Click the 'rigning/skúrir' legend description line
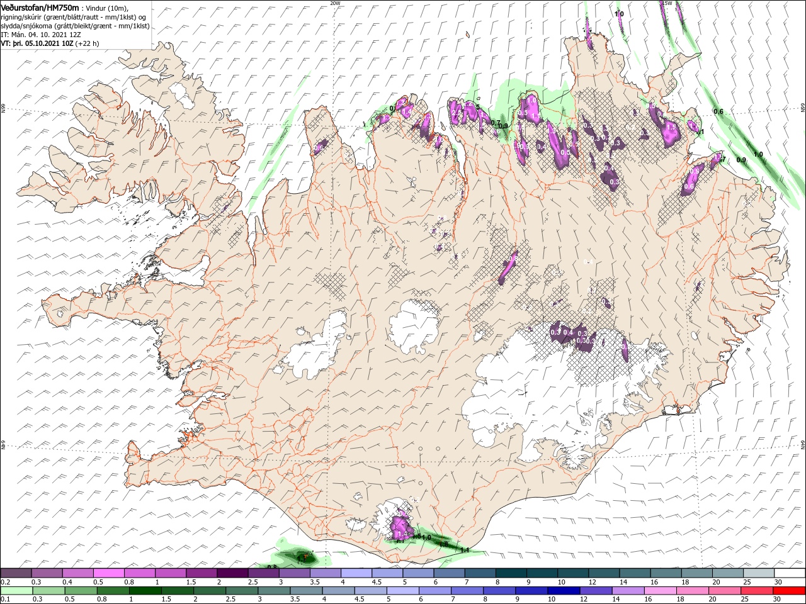Screen dimensions: 806x604 74,17
